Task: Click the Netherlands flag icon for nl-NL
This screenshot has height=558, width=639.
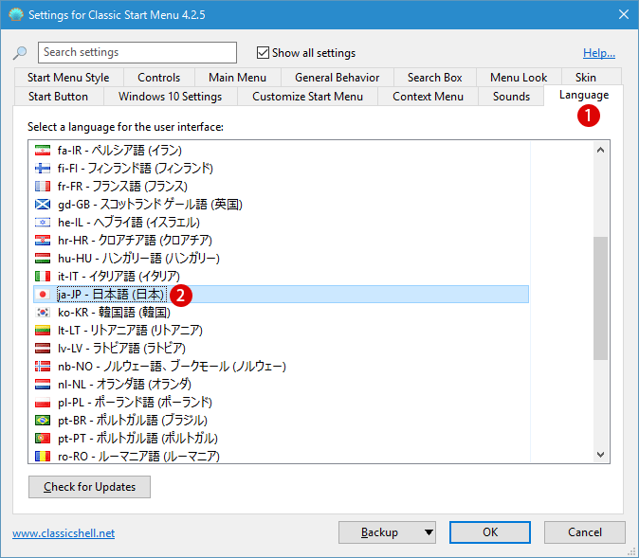Action: tap(43, 384)
